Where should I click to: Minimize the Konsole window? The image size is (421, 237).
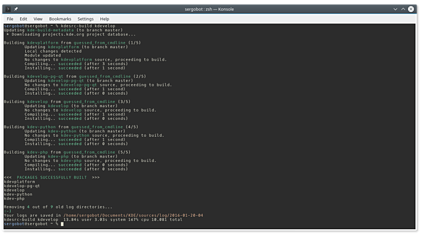[x=395, y=9]
